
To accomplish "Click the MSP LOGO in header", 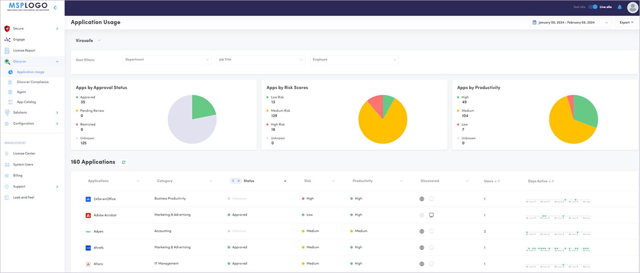I will click(x=28, y=7).
